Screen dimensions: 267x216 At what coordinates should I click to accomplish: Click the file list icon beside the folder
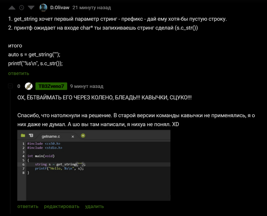point(31,135)
